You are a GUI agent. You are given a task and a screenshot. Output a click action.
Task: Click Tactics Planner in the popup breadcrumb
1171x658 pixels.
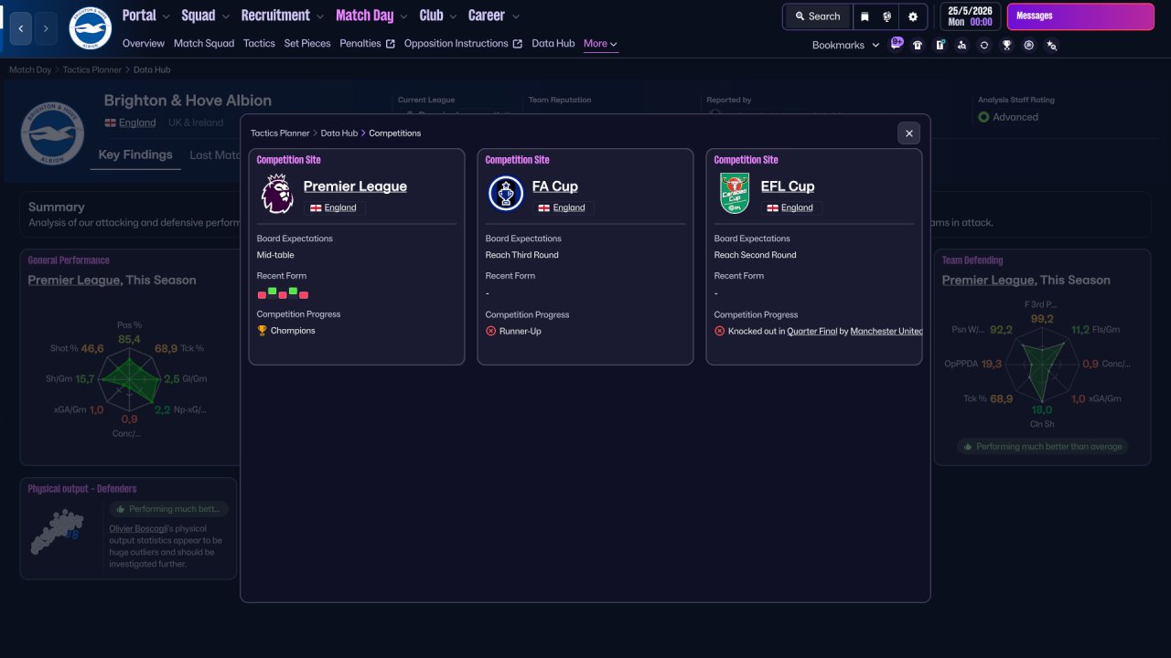(x=280, y=133)
